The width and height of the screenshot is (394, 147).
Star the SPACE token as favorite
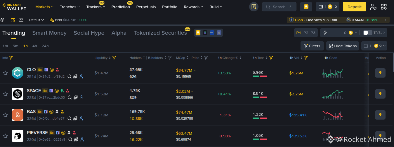tap(5, 94)
